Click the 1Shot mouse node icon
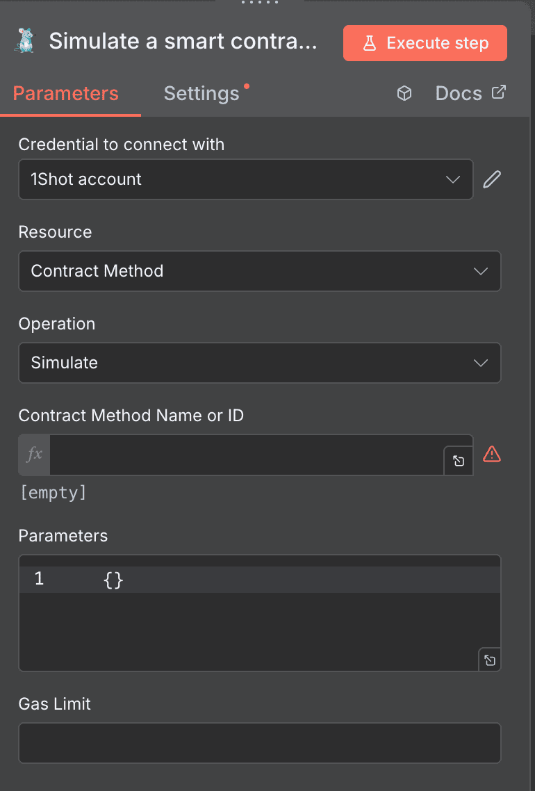Image resolution: width=535 pixels, height=791 pixels. pos(24,41)
